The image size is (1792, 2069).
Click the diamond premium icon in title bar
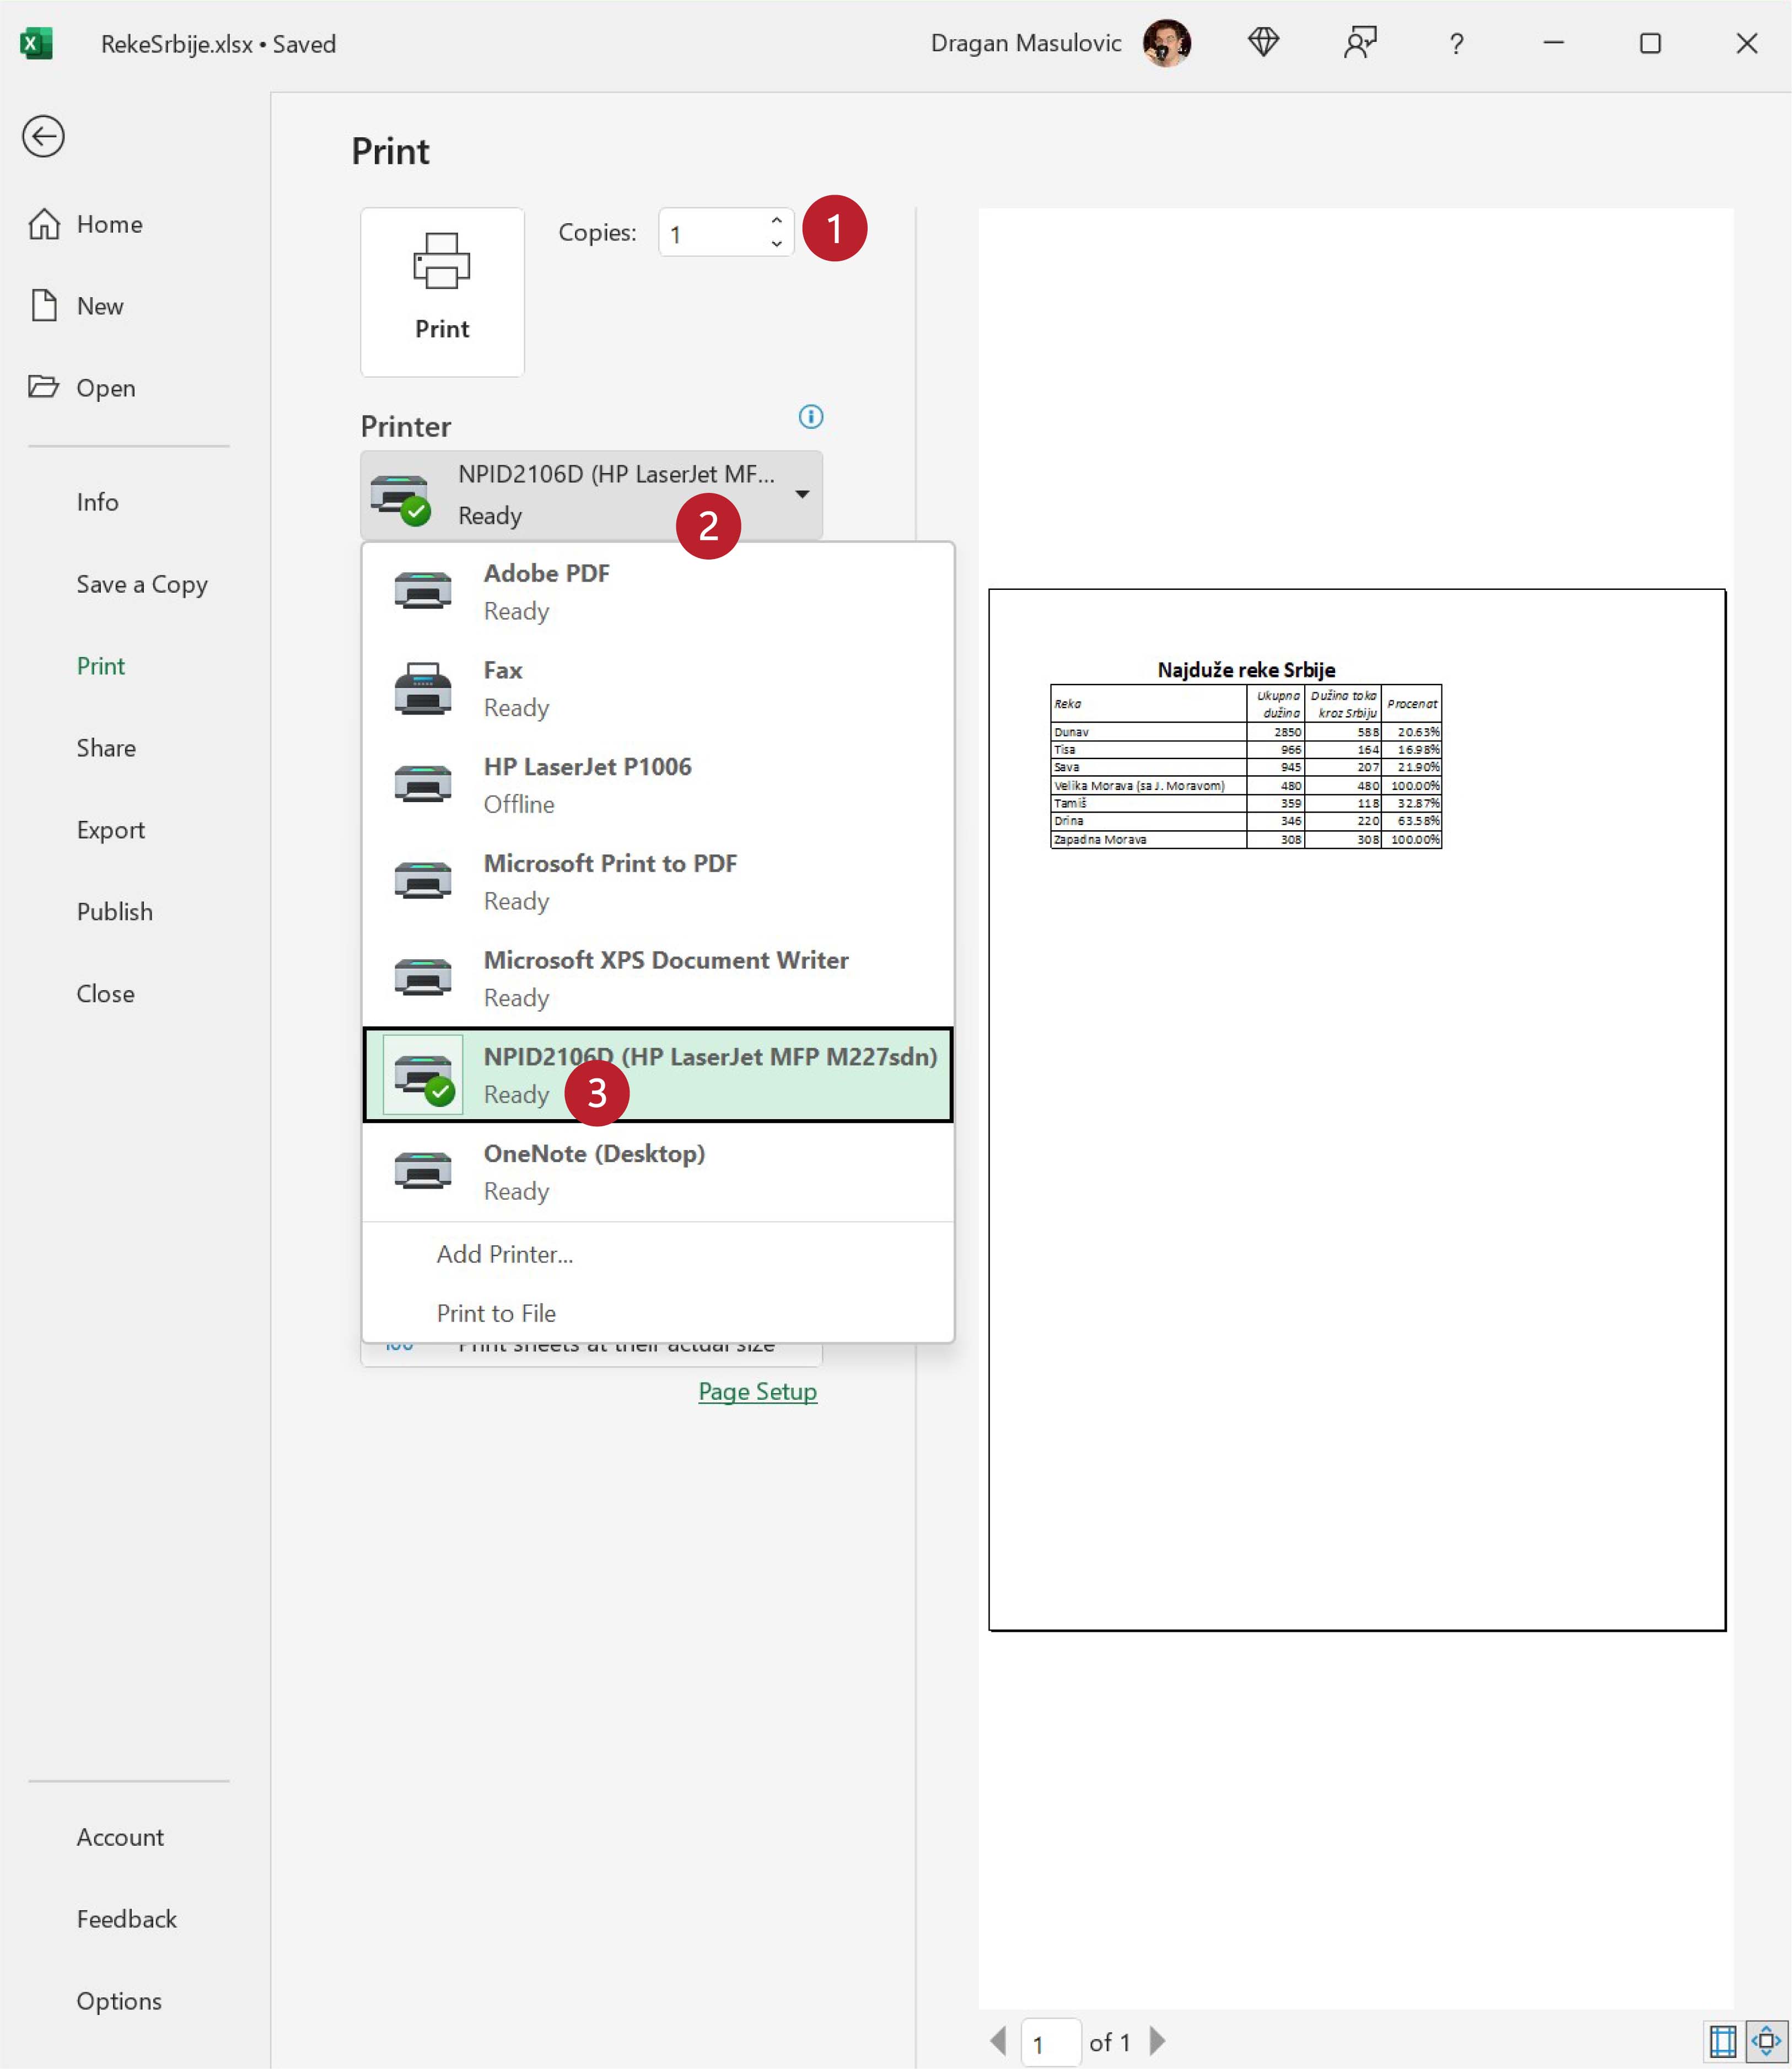(x=1263, y=43)
